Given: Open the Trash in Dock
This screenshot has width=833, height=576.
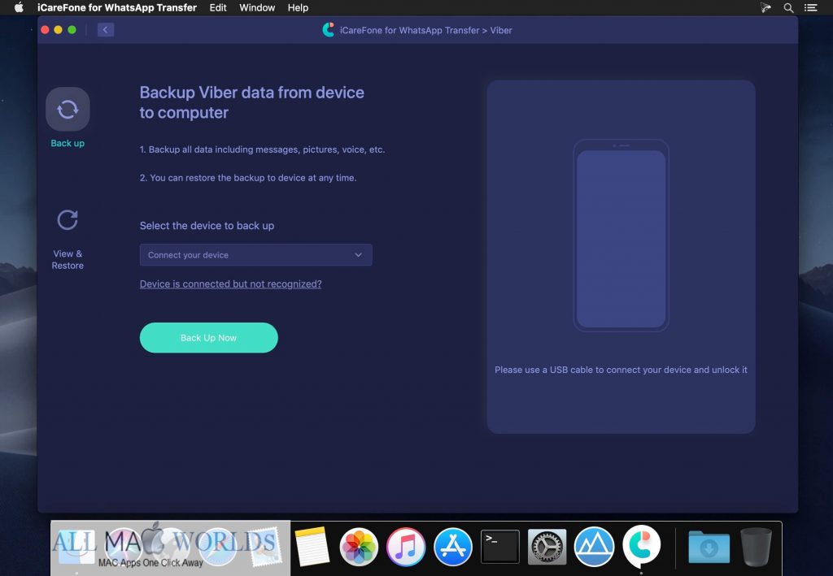Looking at the screenshot, I should (756, 547).
